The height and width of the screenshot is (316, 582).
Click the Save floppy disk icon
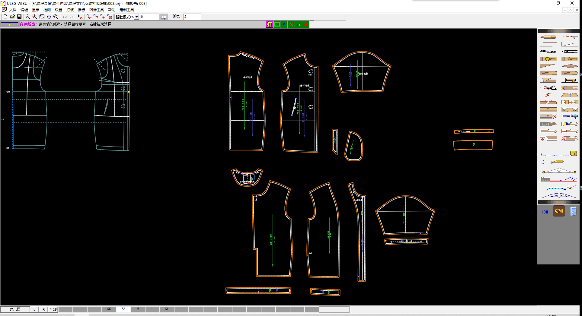tap(19, 17)
